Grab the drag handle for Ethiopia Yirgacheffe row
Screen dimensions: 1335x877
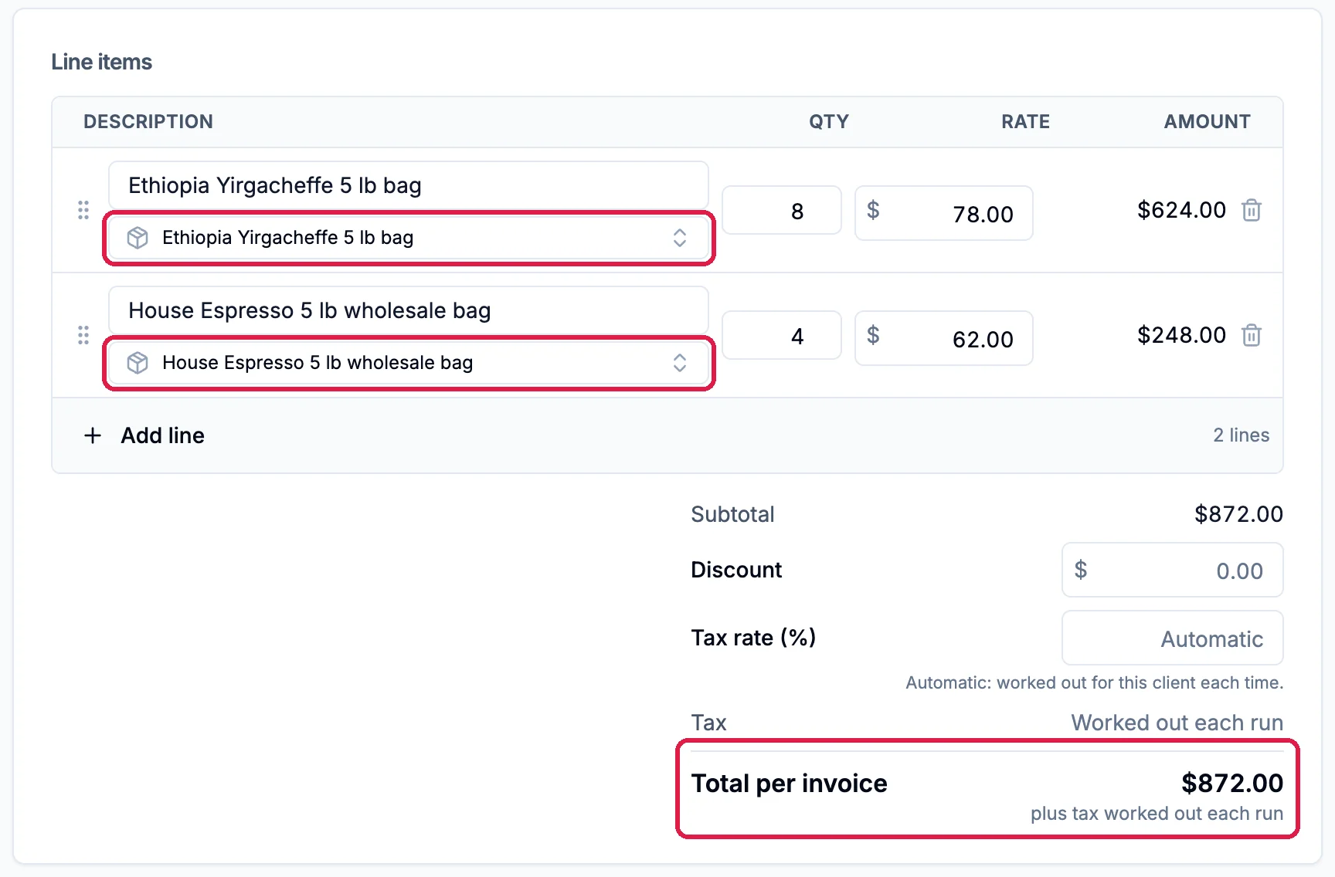[x=83, y=210]
